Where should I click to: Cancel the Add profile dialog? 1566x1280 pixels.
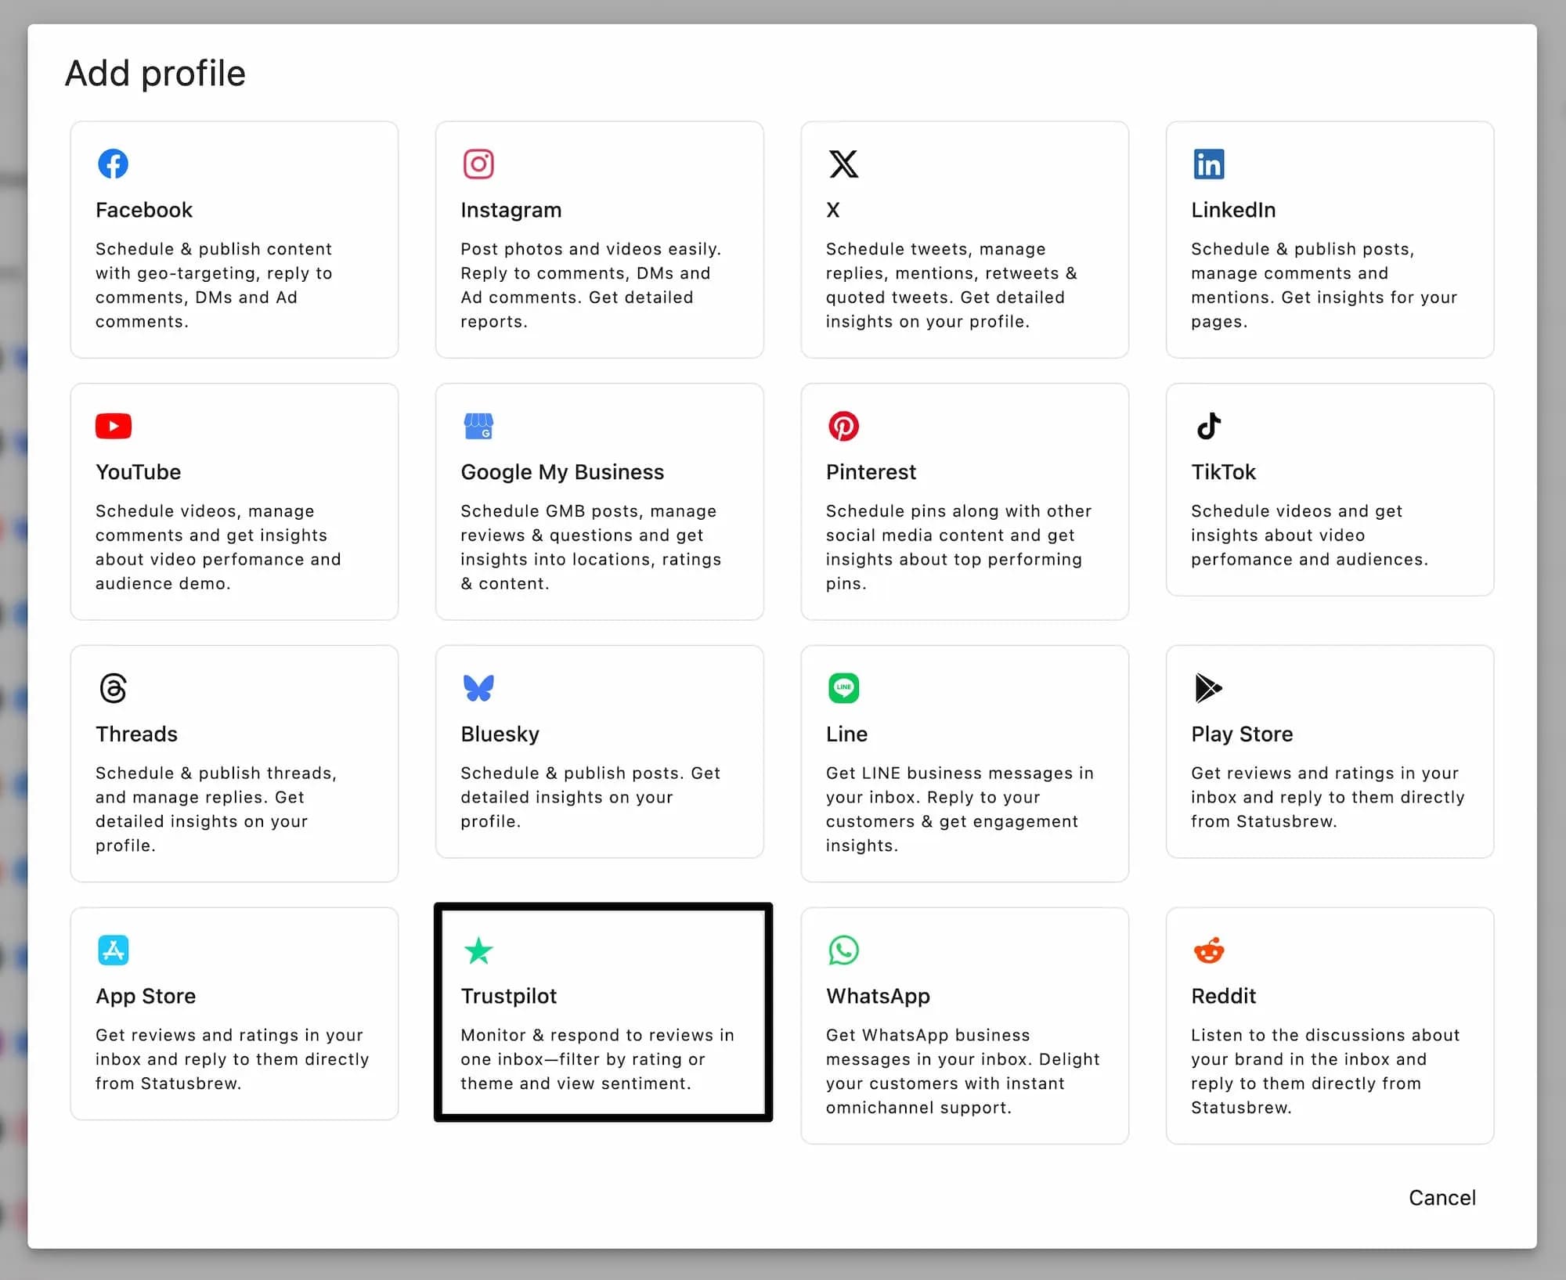coord(1442,1198)
